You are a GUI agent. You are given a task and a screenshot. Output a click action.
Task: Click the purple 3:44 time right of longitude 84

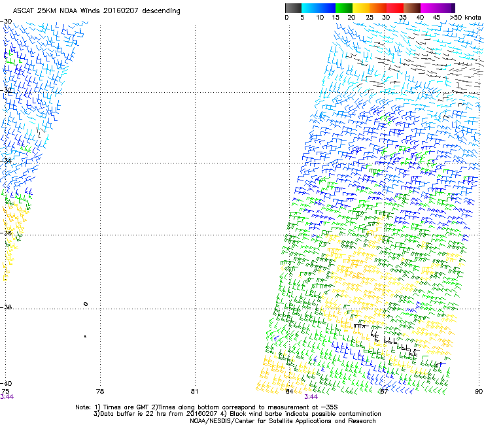[x=311, y=397]
